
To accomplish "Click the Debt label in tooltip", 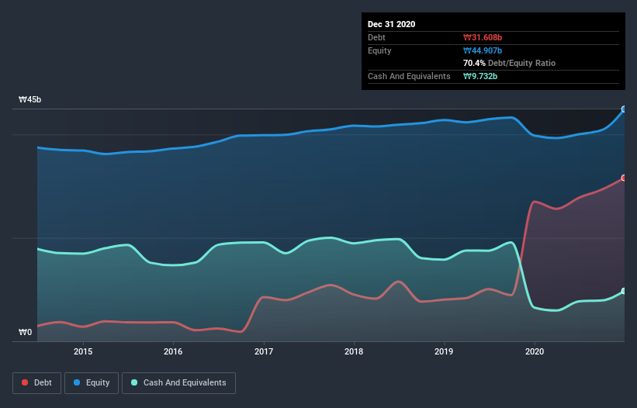I will pos(376,37).
